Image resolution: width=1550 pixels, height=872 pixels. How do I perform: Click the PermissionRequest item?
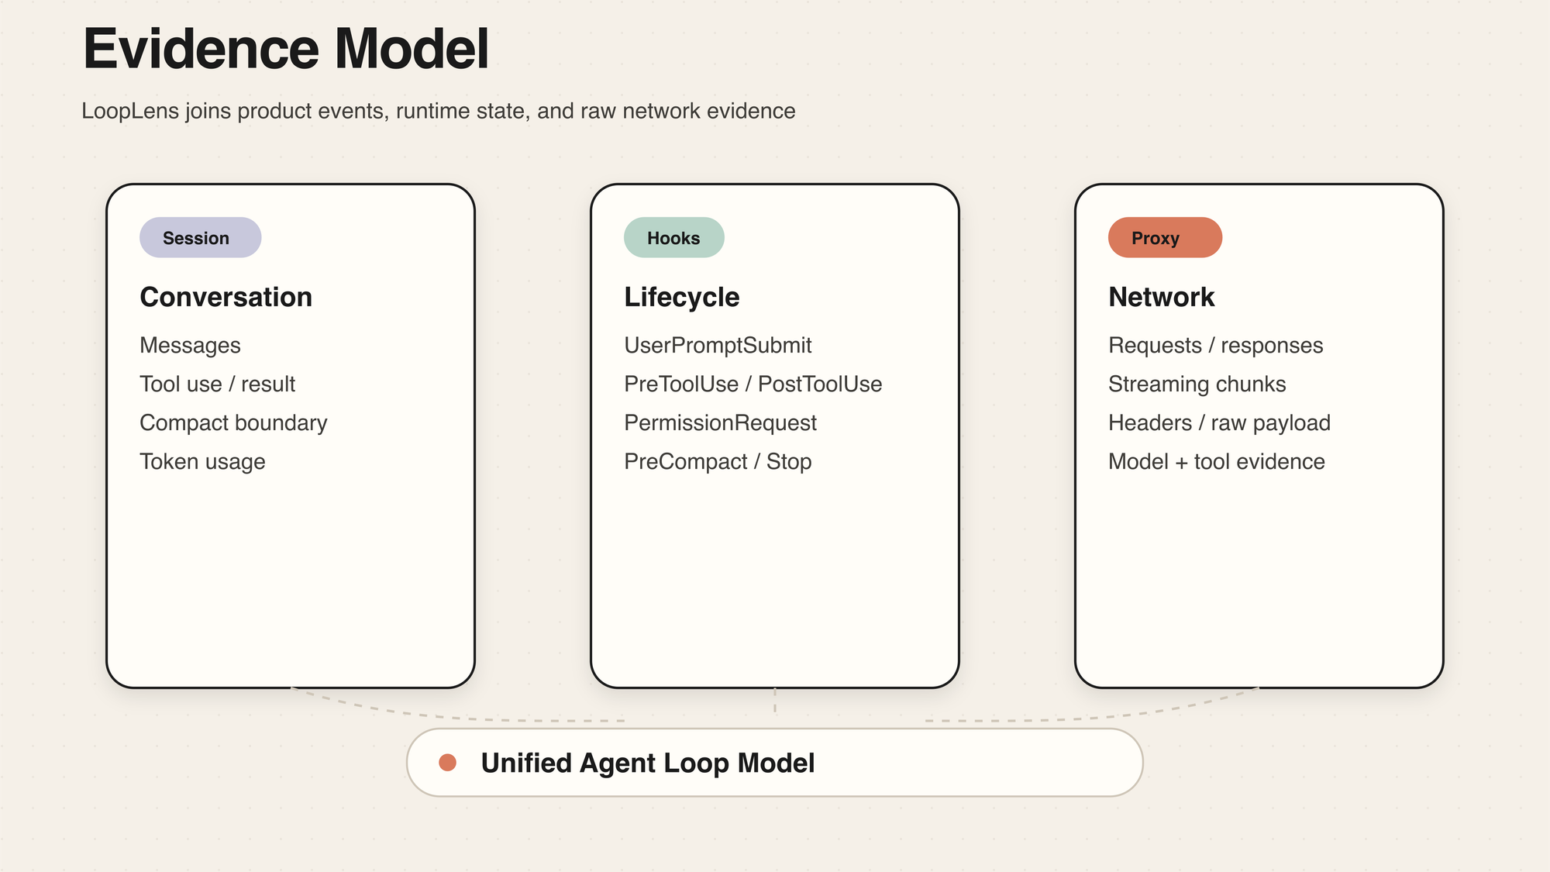tap(720, 423)
